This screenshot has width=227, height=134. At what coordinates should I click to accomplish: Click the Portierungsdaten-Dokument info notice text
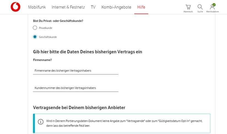[x=124, y=123]
